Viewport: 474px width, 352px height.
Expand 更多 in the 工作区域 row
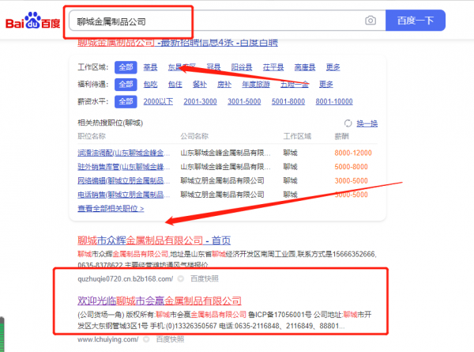point(333,67)
